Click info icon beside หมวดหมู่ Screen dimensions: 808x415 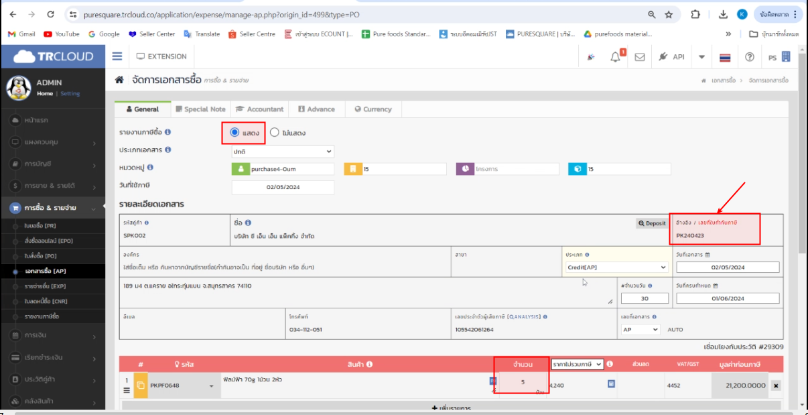point(151,167)
